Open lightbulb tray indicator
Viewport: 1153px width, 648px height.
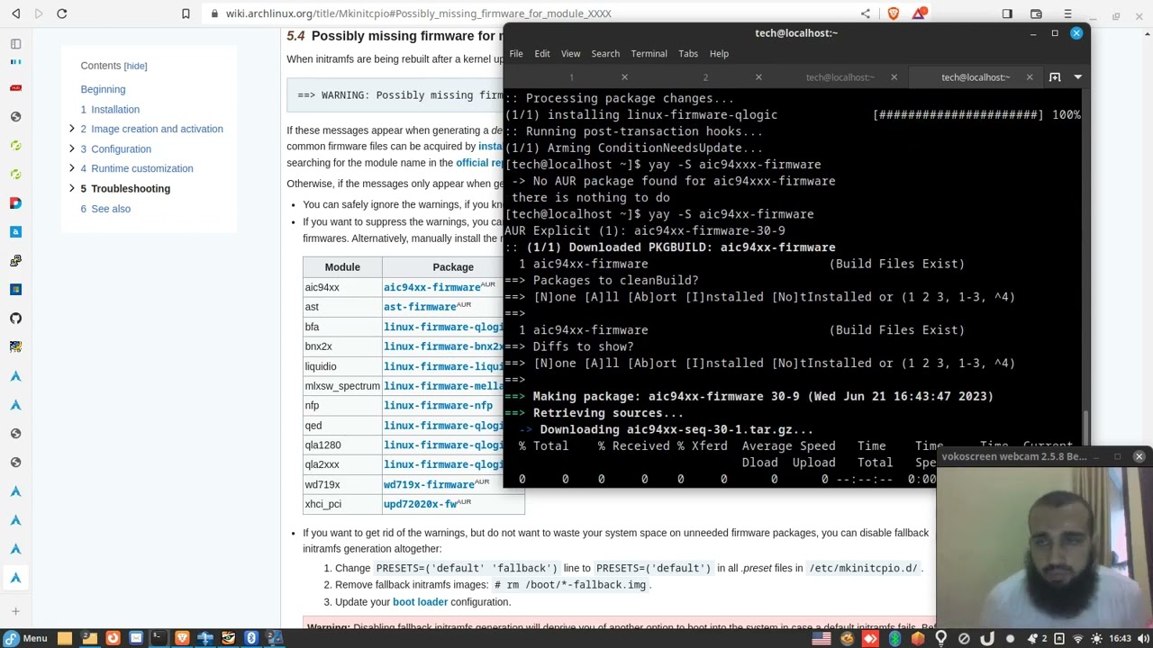[940, 639]
